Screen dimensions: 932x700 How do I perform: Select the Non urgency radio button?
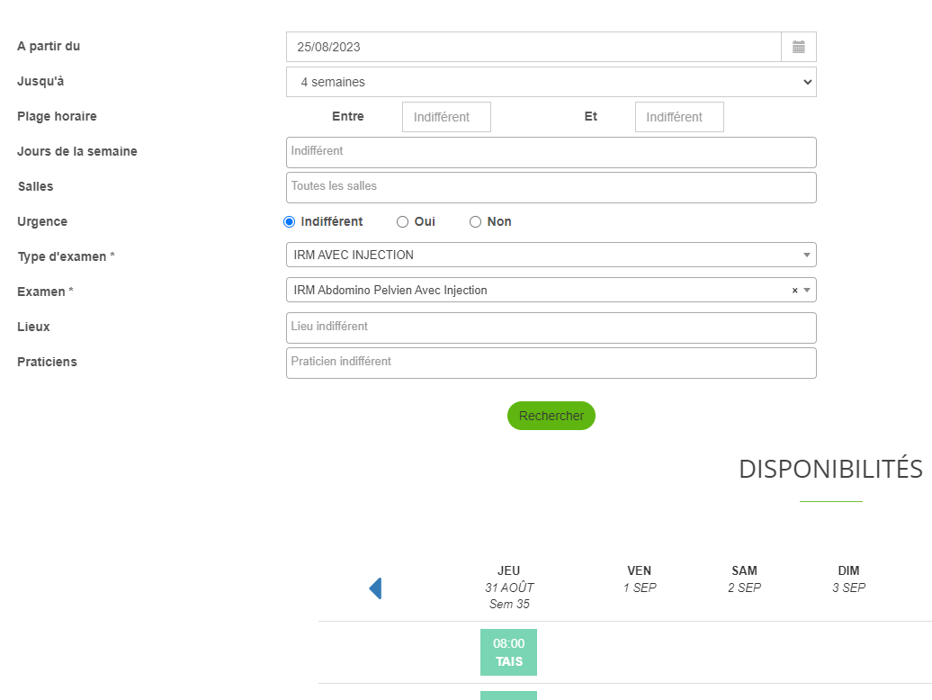coord(476,222)
